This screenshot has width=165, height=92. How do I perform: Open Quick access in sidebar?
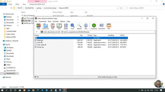(x=10, y=14)
